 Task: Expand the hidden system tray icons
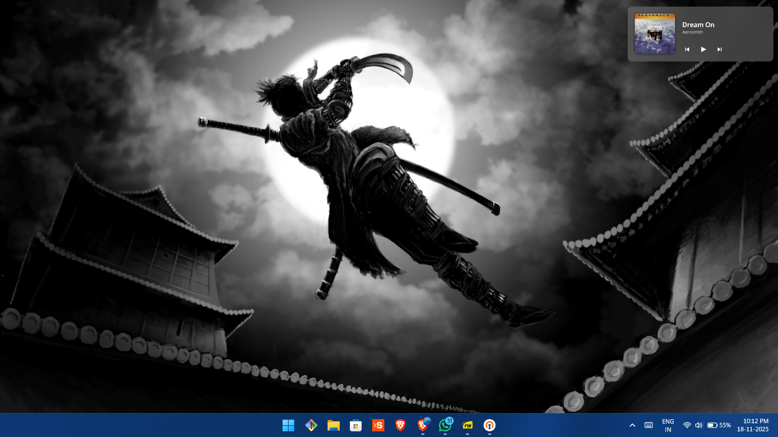(x=632, y=425)
